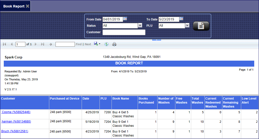Click the Customer filter text field
This screenshot has width=259, height=139.
[x=124, y=32]
